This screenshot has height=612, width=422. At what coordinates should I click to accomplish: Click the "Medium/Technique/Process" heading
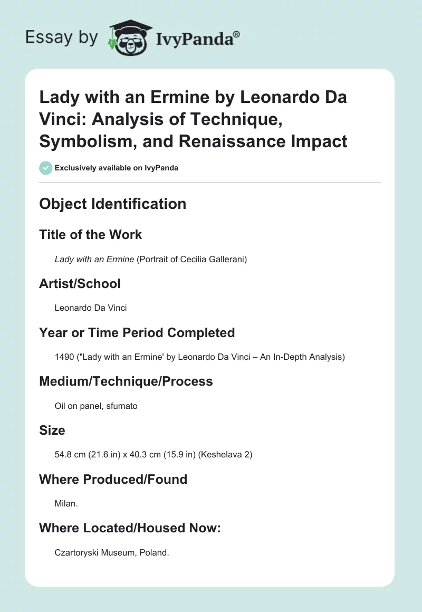click(x=126, y=381)
